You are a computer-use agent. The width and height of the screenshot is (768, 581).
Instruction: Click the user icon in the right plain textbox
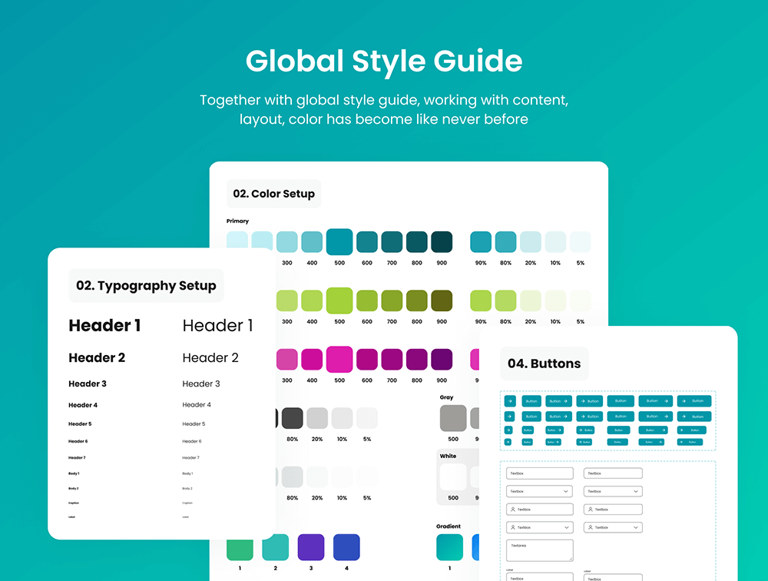pos(590,510)
